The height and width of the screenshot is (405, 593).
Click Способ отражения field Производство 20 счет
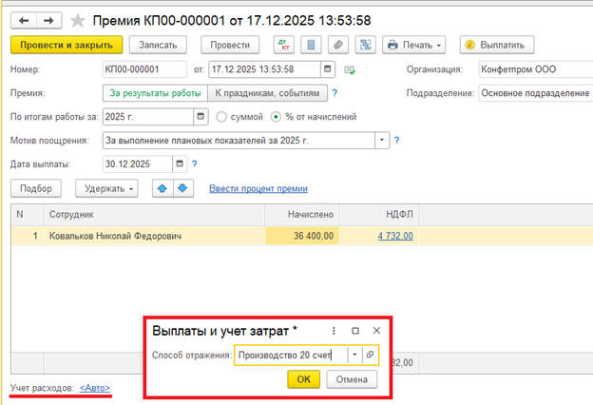point(291,355)
